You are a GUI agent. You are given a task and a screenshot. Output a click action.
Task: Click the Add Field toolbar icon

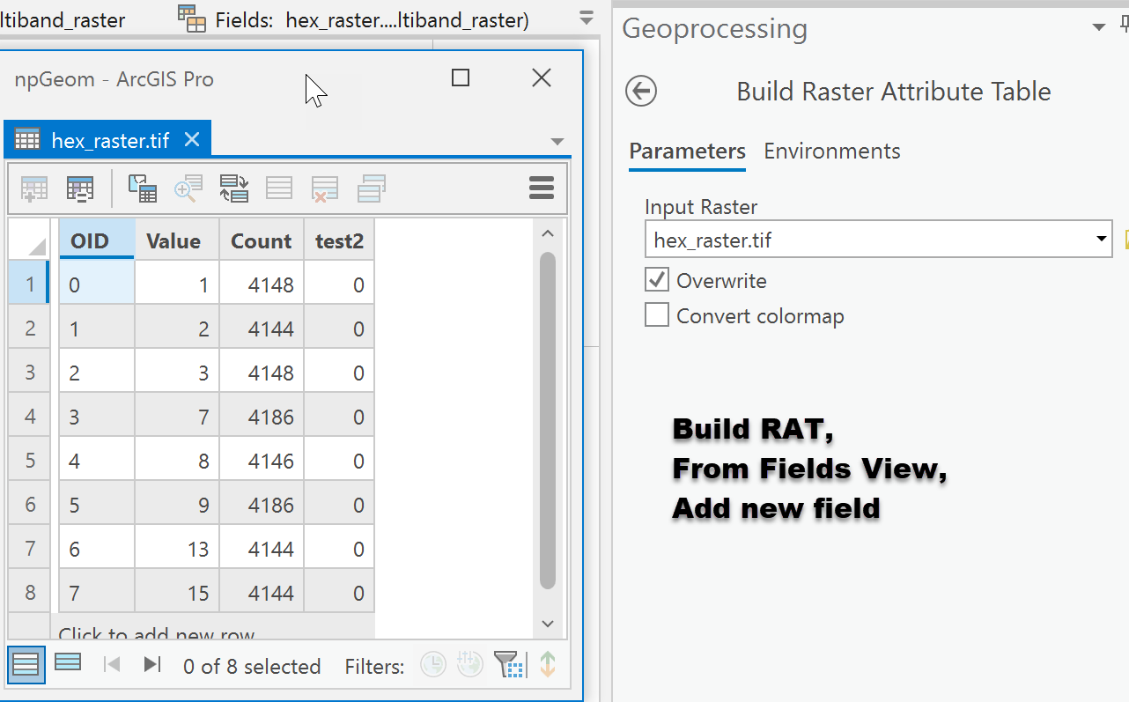(34, 188)
